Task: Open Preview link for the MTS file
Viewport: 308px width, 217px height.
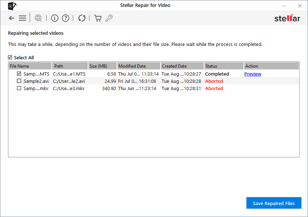Action: [x=253, y=74]
